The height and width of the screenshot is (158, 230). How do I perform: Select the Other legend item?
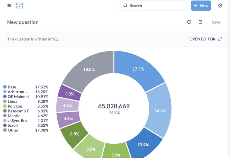[13, 130]
